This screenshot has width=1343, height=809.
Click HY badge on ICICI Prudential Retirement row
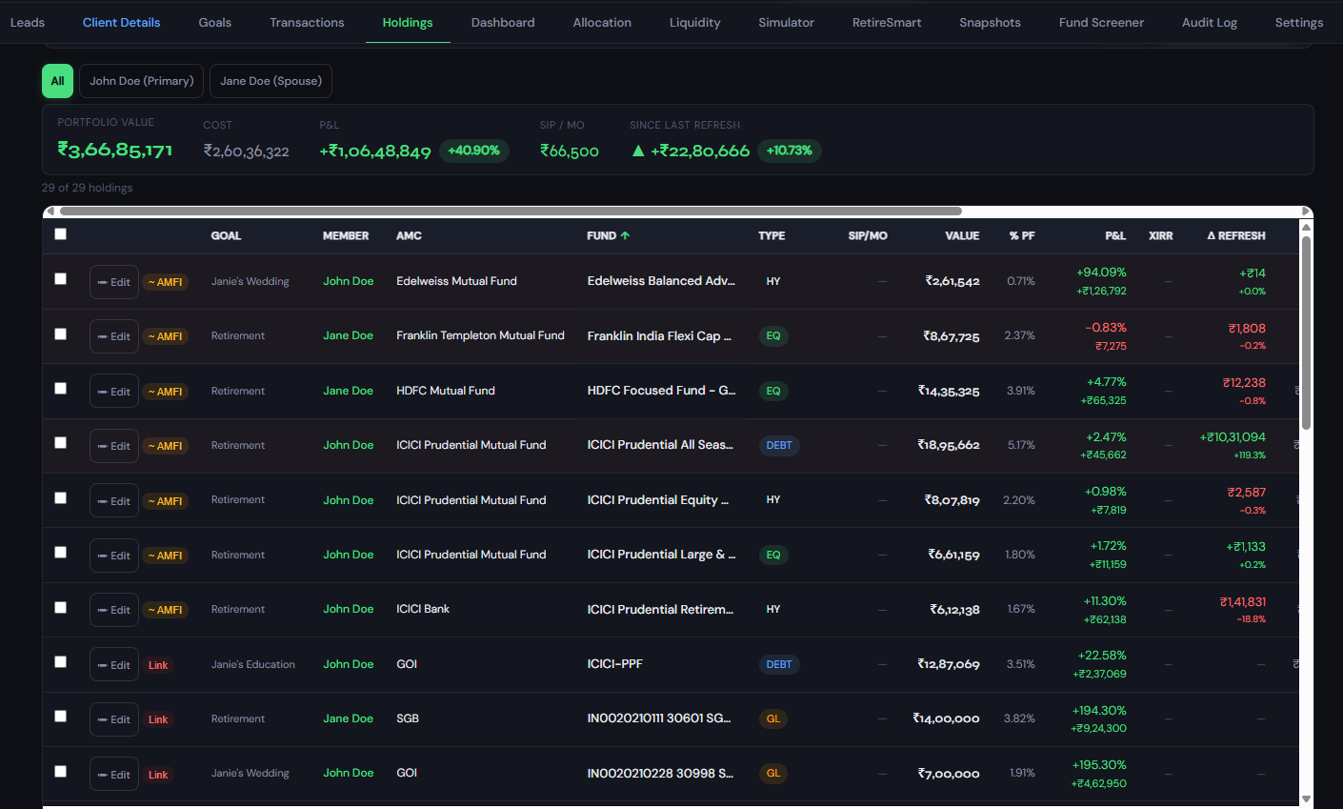pyautogui.click(x=773, y=609)
